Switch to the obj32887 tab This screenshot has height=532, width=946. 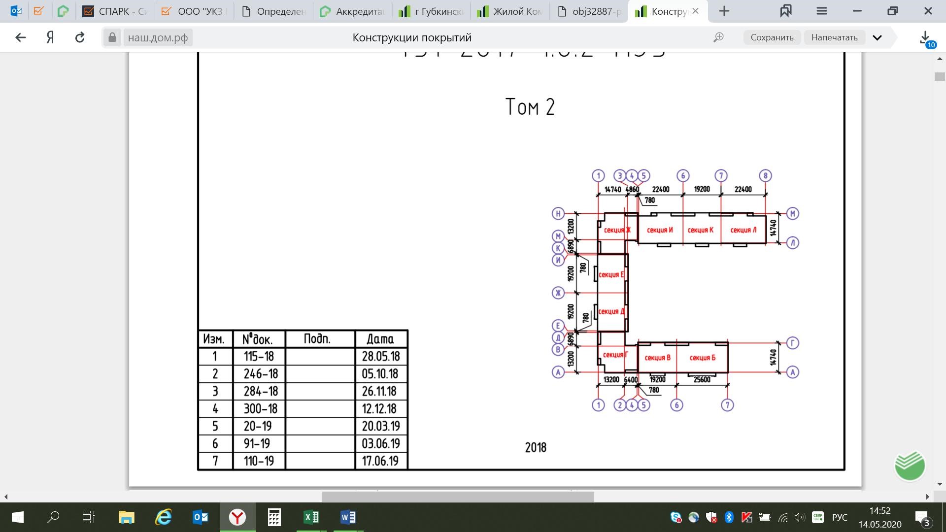click(x=589, y=11)
